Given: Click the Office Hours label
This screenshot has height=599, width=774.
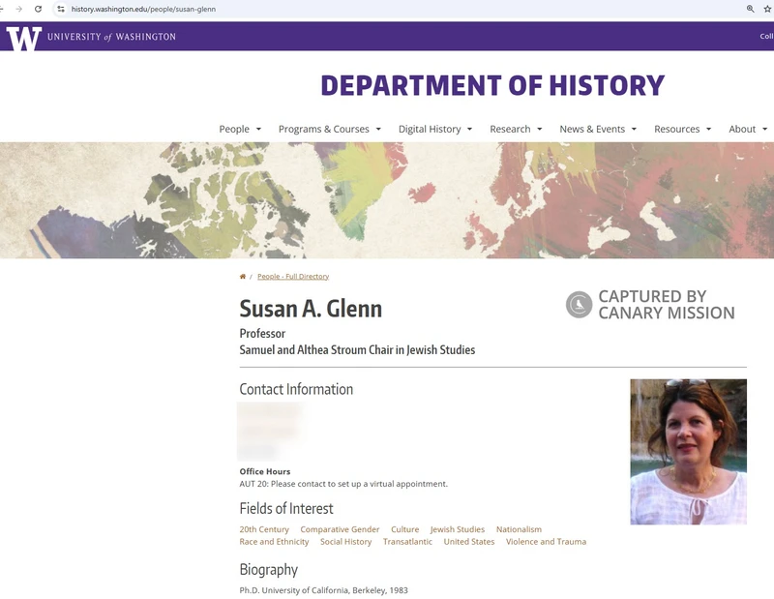Looking at the screenshot, I should [265, 471].
